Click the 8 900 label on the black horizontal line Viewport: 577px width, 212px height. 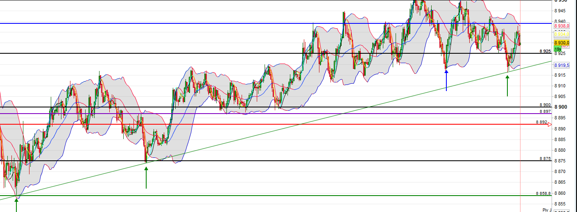[x=545, y=105]
